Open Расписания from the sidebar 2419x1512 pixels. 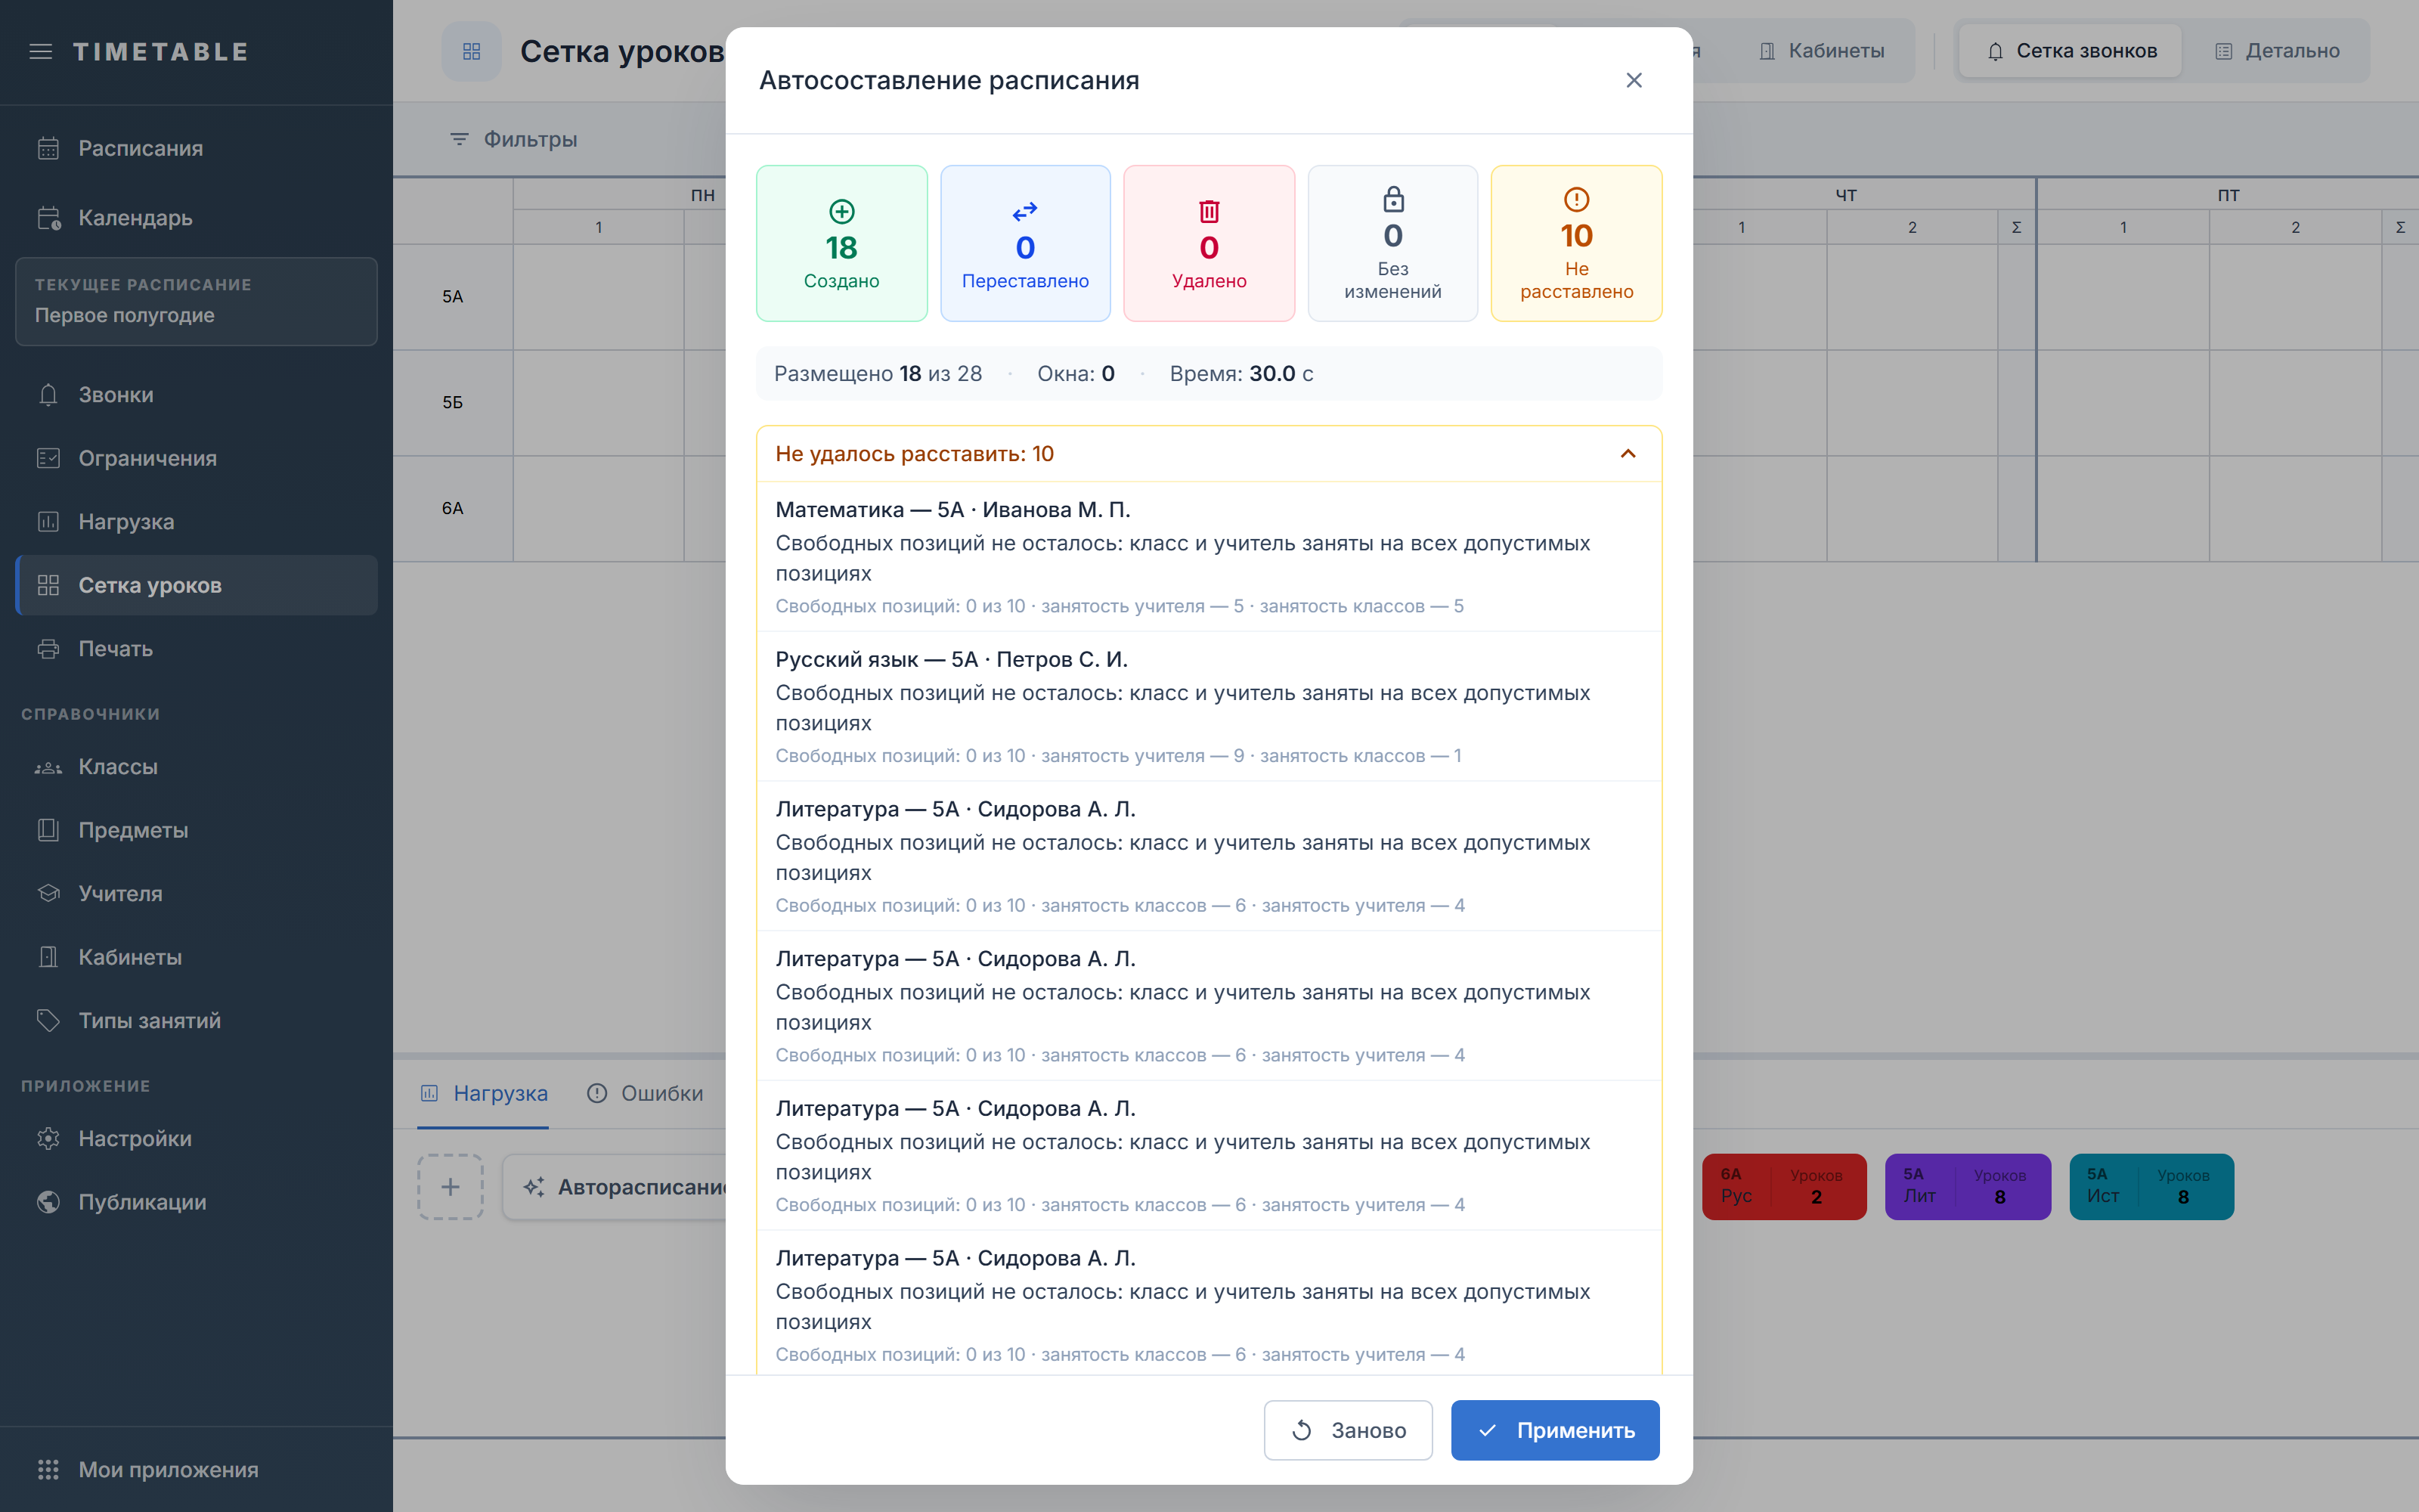point(196,148)
